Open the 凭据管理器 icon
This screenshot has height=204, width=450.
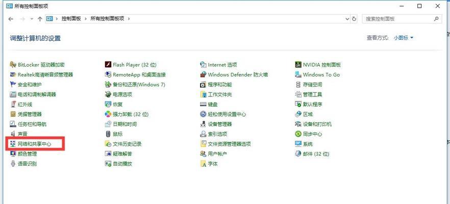pos(13,114)
